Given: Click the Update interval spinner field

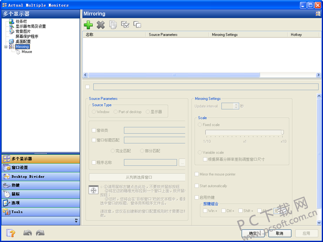Looking at the screenshot, I should (230, 106).
